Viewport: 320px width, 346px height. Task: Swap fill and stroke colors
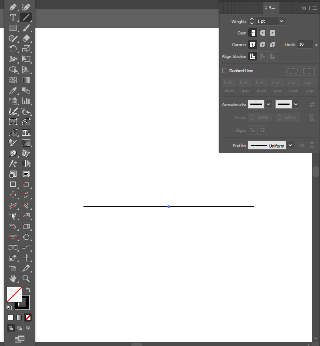pyautogui.click(x=28, y=289)
